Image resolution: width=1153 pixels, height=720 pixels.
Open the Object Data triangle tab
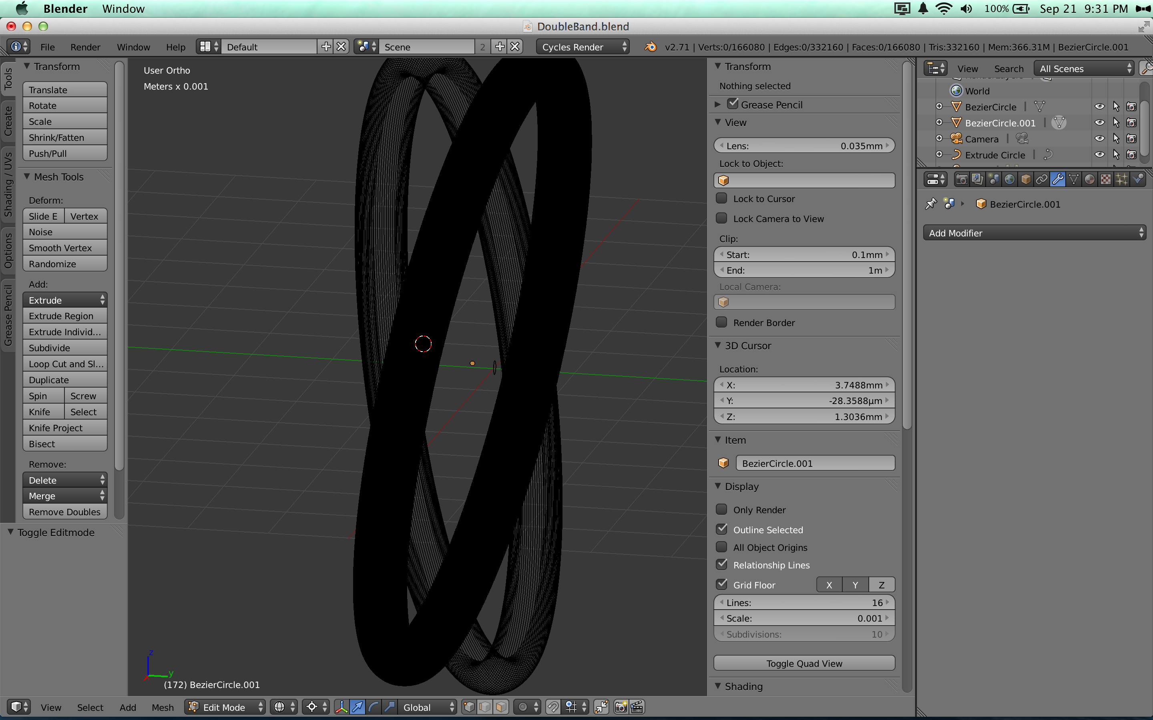pyautogui.click(x=1073, y=179)
